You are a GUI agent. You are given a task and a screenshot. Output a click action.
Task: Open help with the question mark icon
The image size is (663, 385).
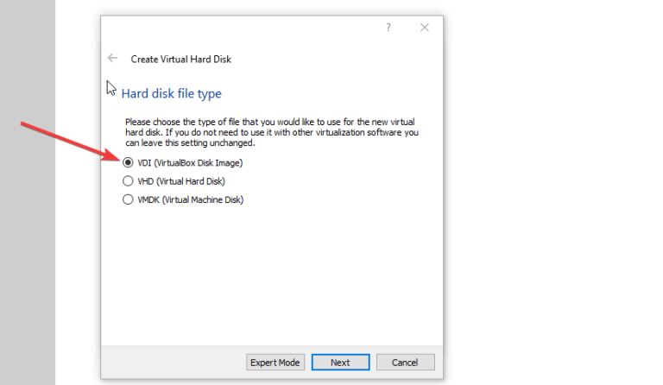tap(388, 28)
